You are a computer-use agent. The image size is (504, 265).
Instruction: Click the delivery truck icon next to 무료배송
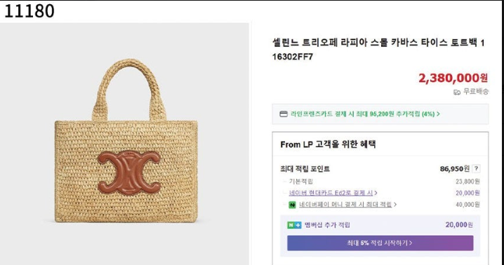[457, 92]
